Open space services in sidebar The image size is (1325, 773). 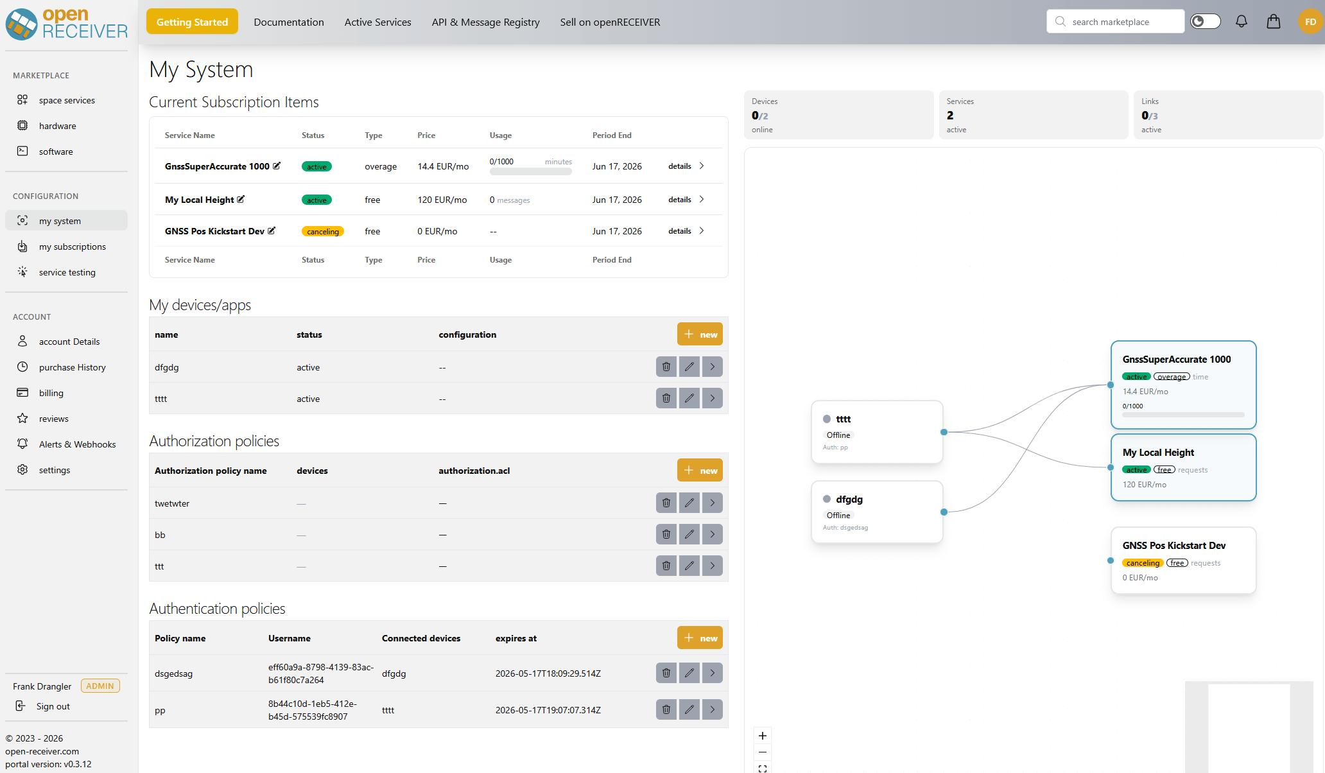click(66, 100)
